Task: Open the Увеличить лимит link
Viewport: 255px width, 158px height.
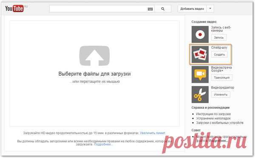Action: 153,133
